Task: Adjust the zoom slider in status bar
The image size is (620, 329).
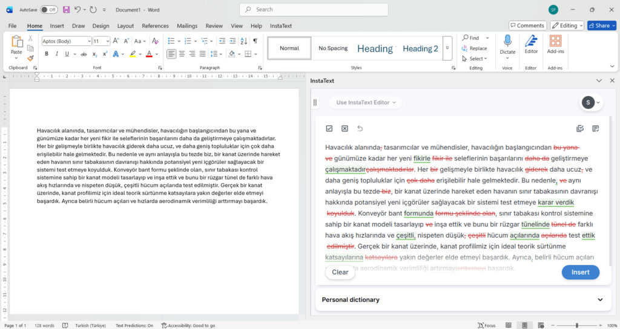Action: click(x=576, y=325)
